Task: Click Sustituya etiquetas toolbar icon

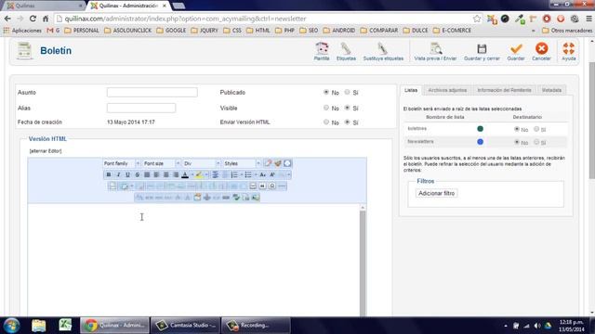Action: click(383, 52)
